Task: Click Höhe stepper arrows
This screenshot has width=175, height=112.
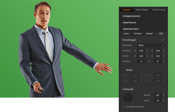Action: click(x=163, y=100)
